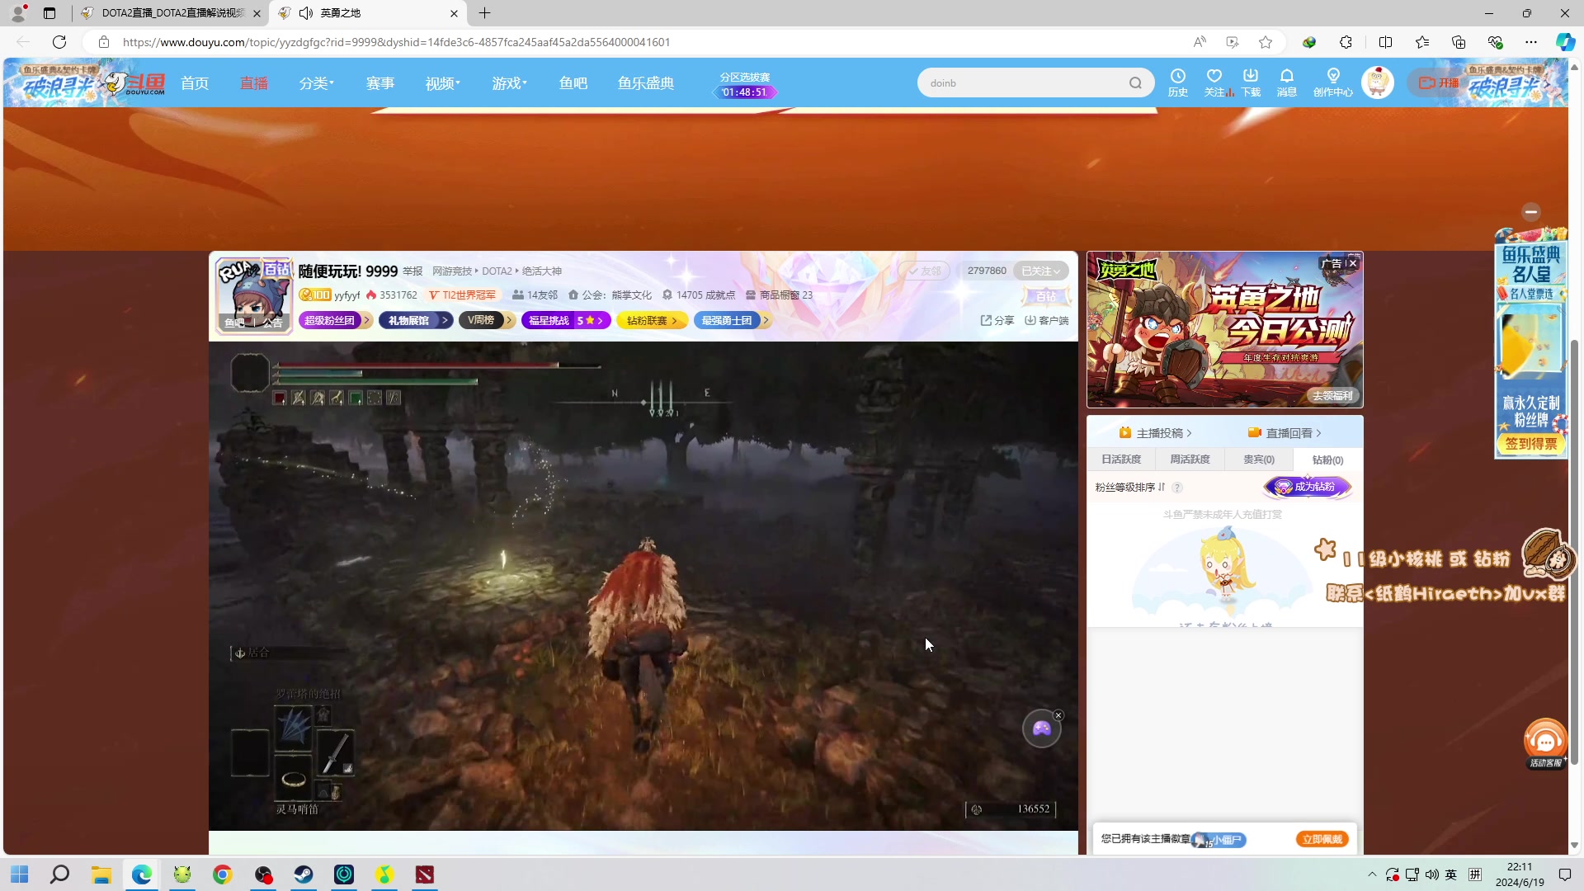This screenshot has width=1584, height=891.
Task: Click the 成为钻粉 button
Action: 1308,488
